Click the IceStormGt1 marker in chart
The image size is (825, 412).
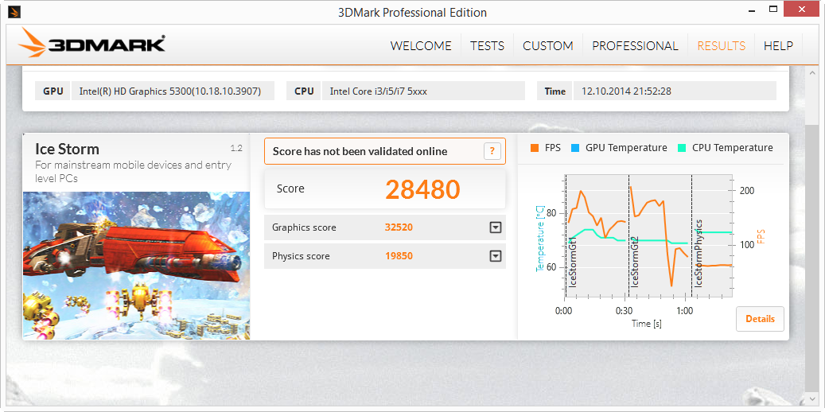(573, 262)
